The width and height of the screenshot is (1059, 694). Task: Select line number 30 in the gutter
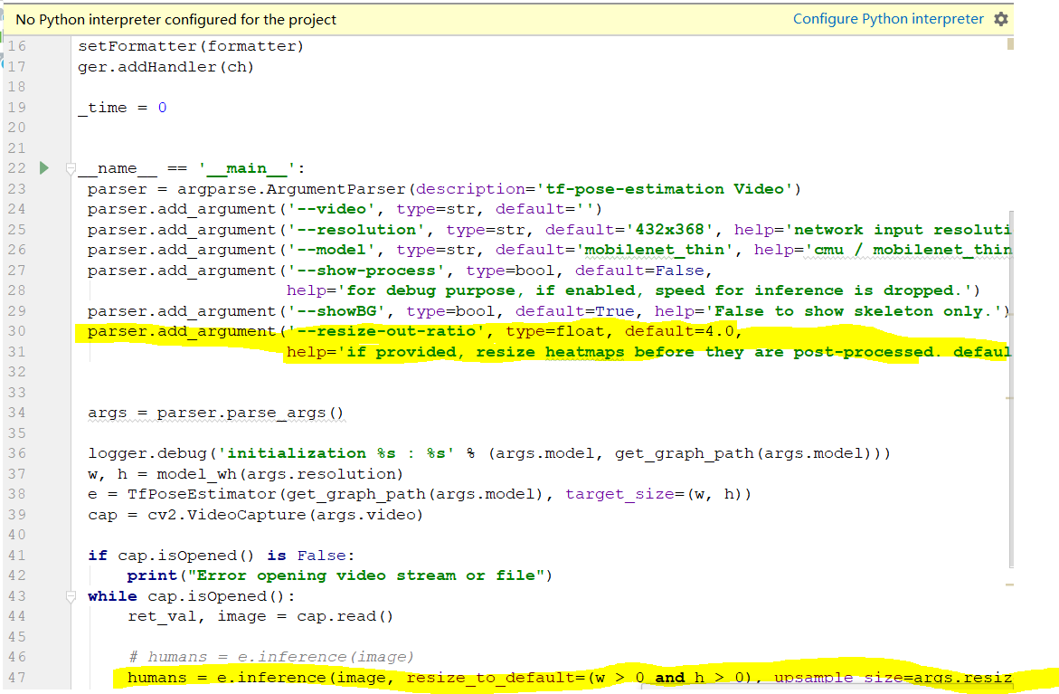coord(17,330)
